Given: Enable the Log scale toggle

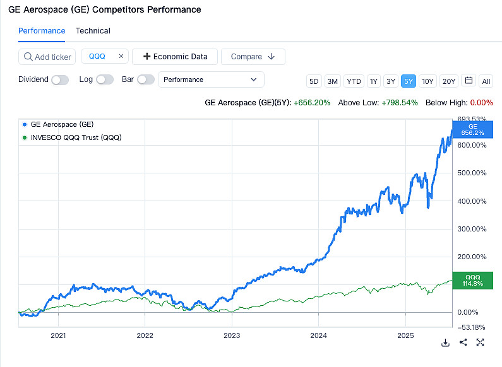Looking at the screenshot, I should pos(104,79).
